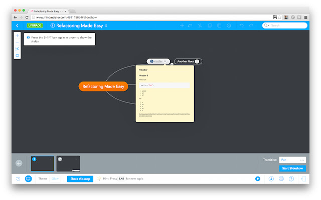Screen dimensions: 321x200
Task: Open a new browser tab
Action: (x=72, y=11)
